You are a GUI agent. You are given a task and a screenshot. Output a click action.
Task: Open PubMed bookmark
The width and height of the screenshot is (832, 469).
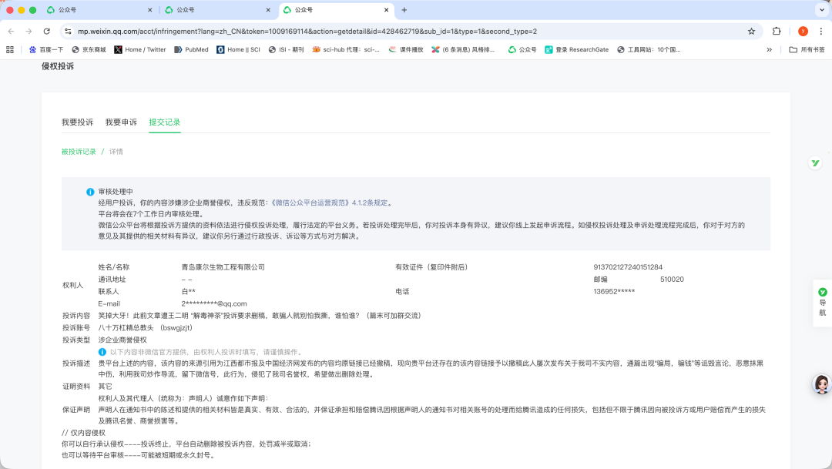tap(191, 49)
